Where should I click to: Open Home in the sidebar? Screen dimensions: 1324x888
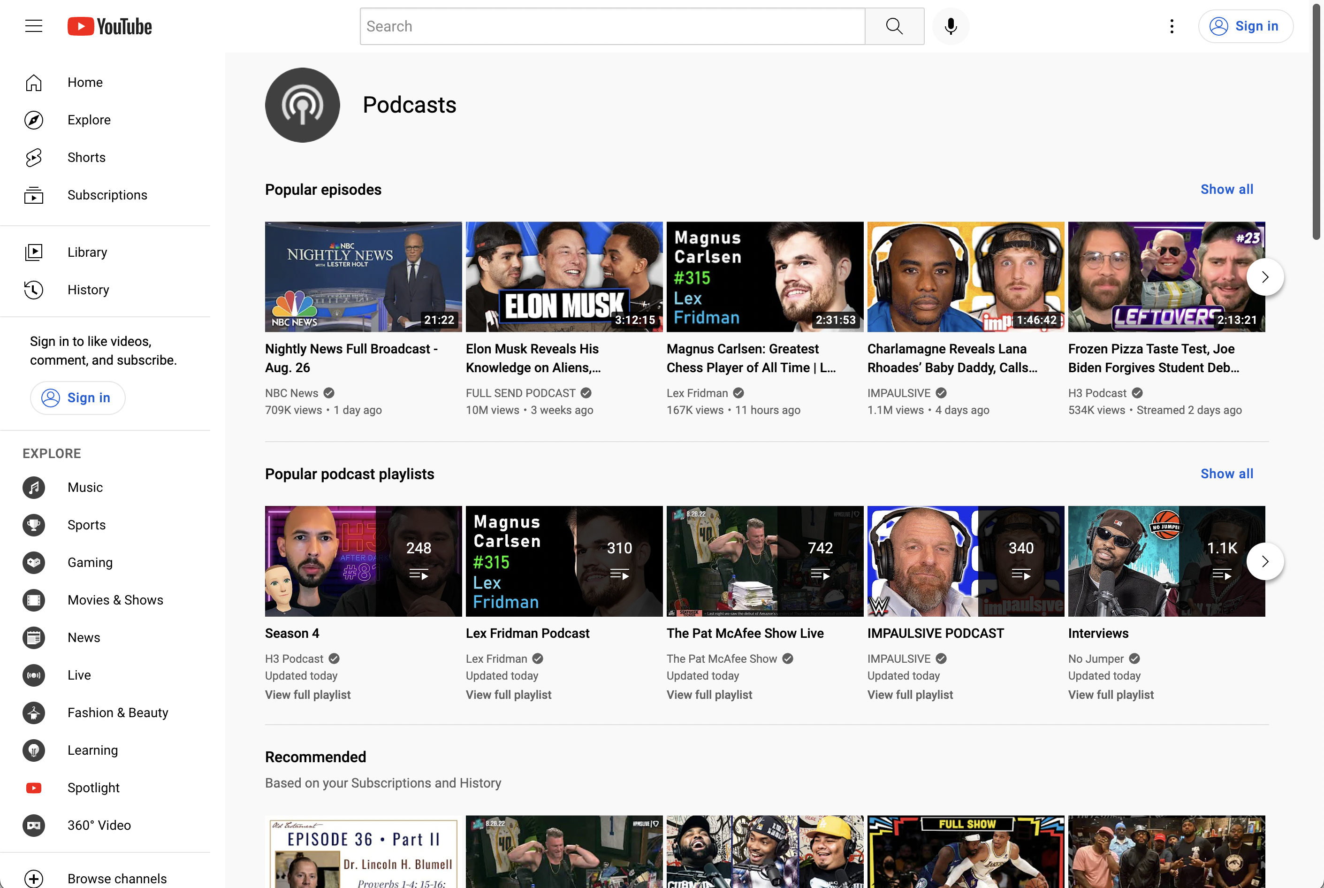click(x=105, y=82)
